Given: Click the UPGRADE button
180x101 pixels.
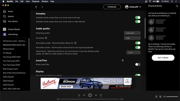Looking at the screenshot, I should pyautogui.click(x=112, y=7).
